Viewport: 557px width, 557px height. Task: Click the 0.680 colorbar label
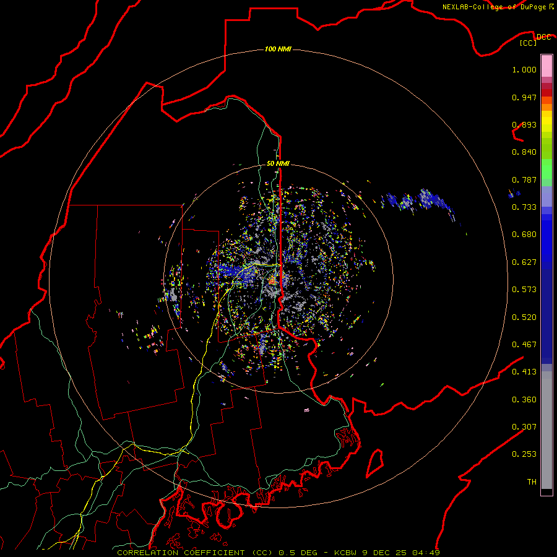(524, 235)
